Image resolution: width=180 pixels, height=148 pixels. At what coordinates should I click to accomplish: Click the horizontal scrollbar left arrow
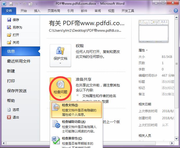(4, 143)
